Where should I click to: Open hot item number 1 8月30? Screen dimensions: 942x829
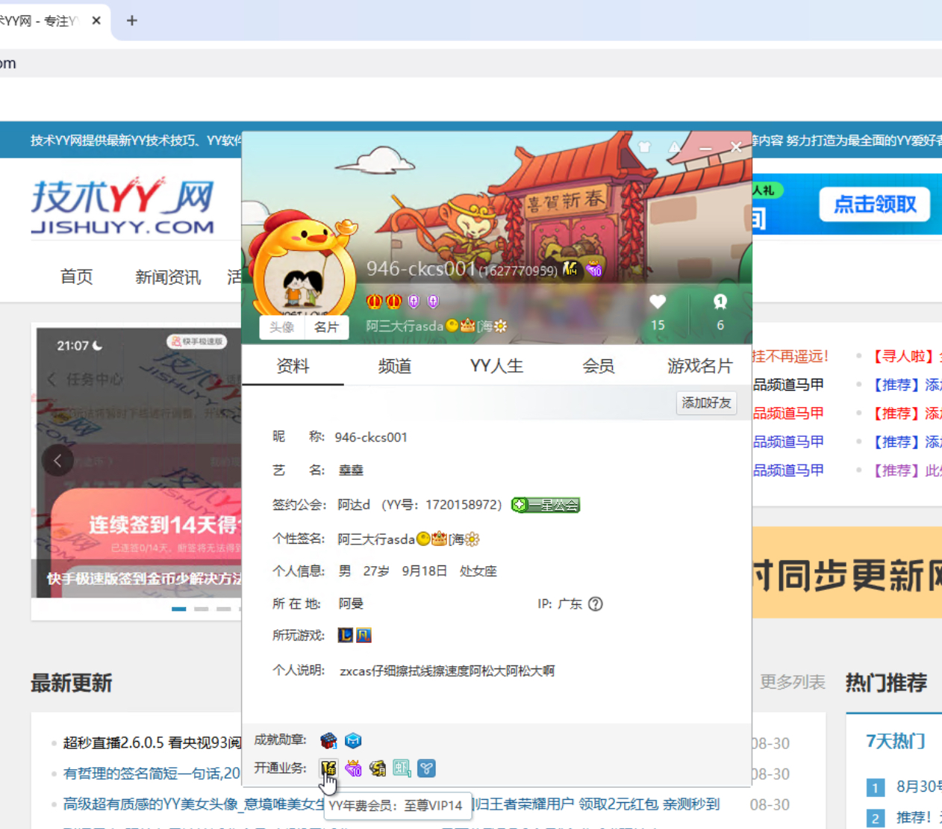pyautogui.click(x=919, y=786)
